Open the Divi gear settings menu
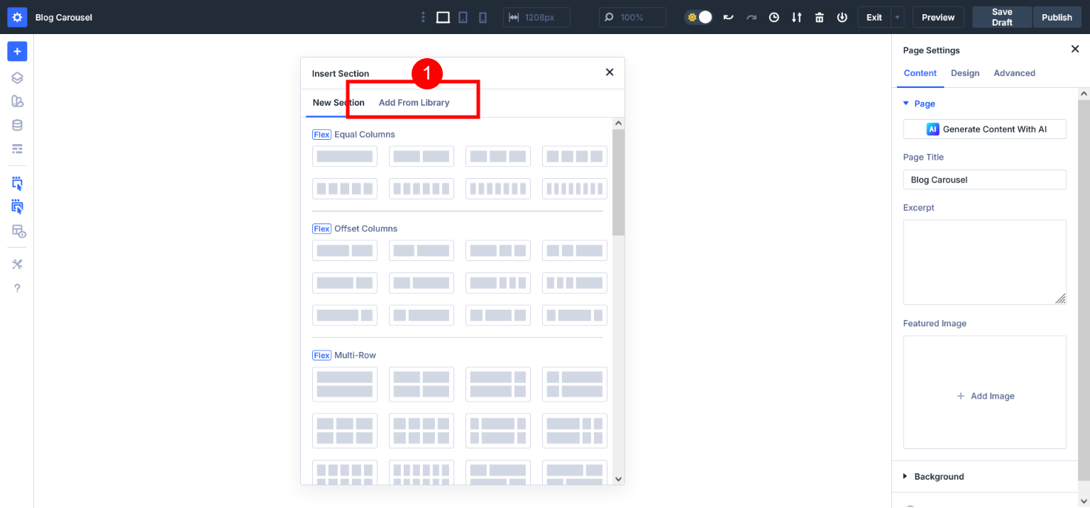 point(17,17)
